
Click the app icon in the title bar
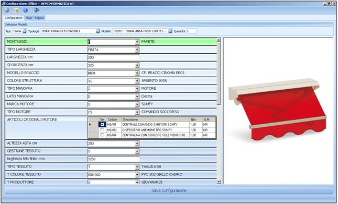tap(4, 4)
